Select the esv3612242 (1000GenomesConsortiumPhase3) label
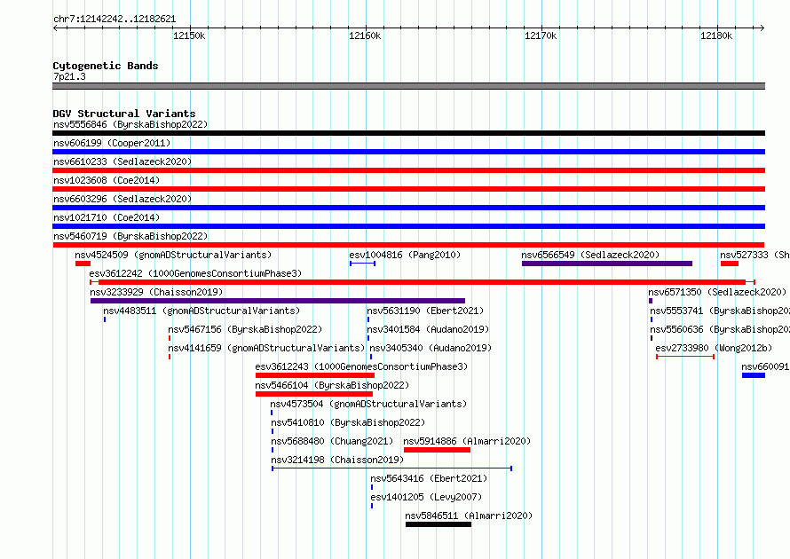This screenshot has width=790, height=559. 195,273
